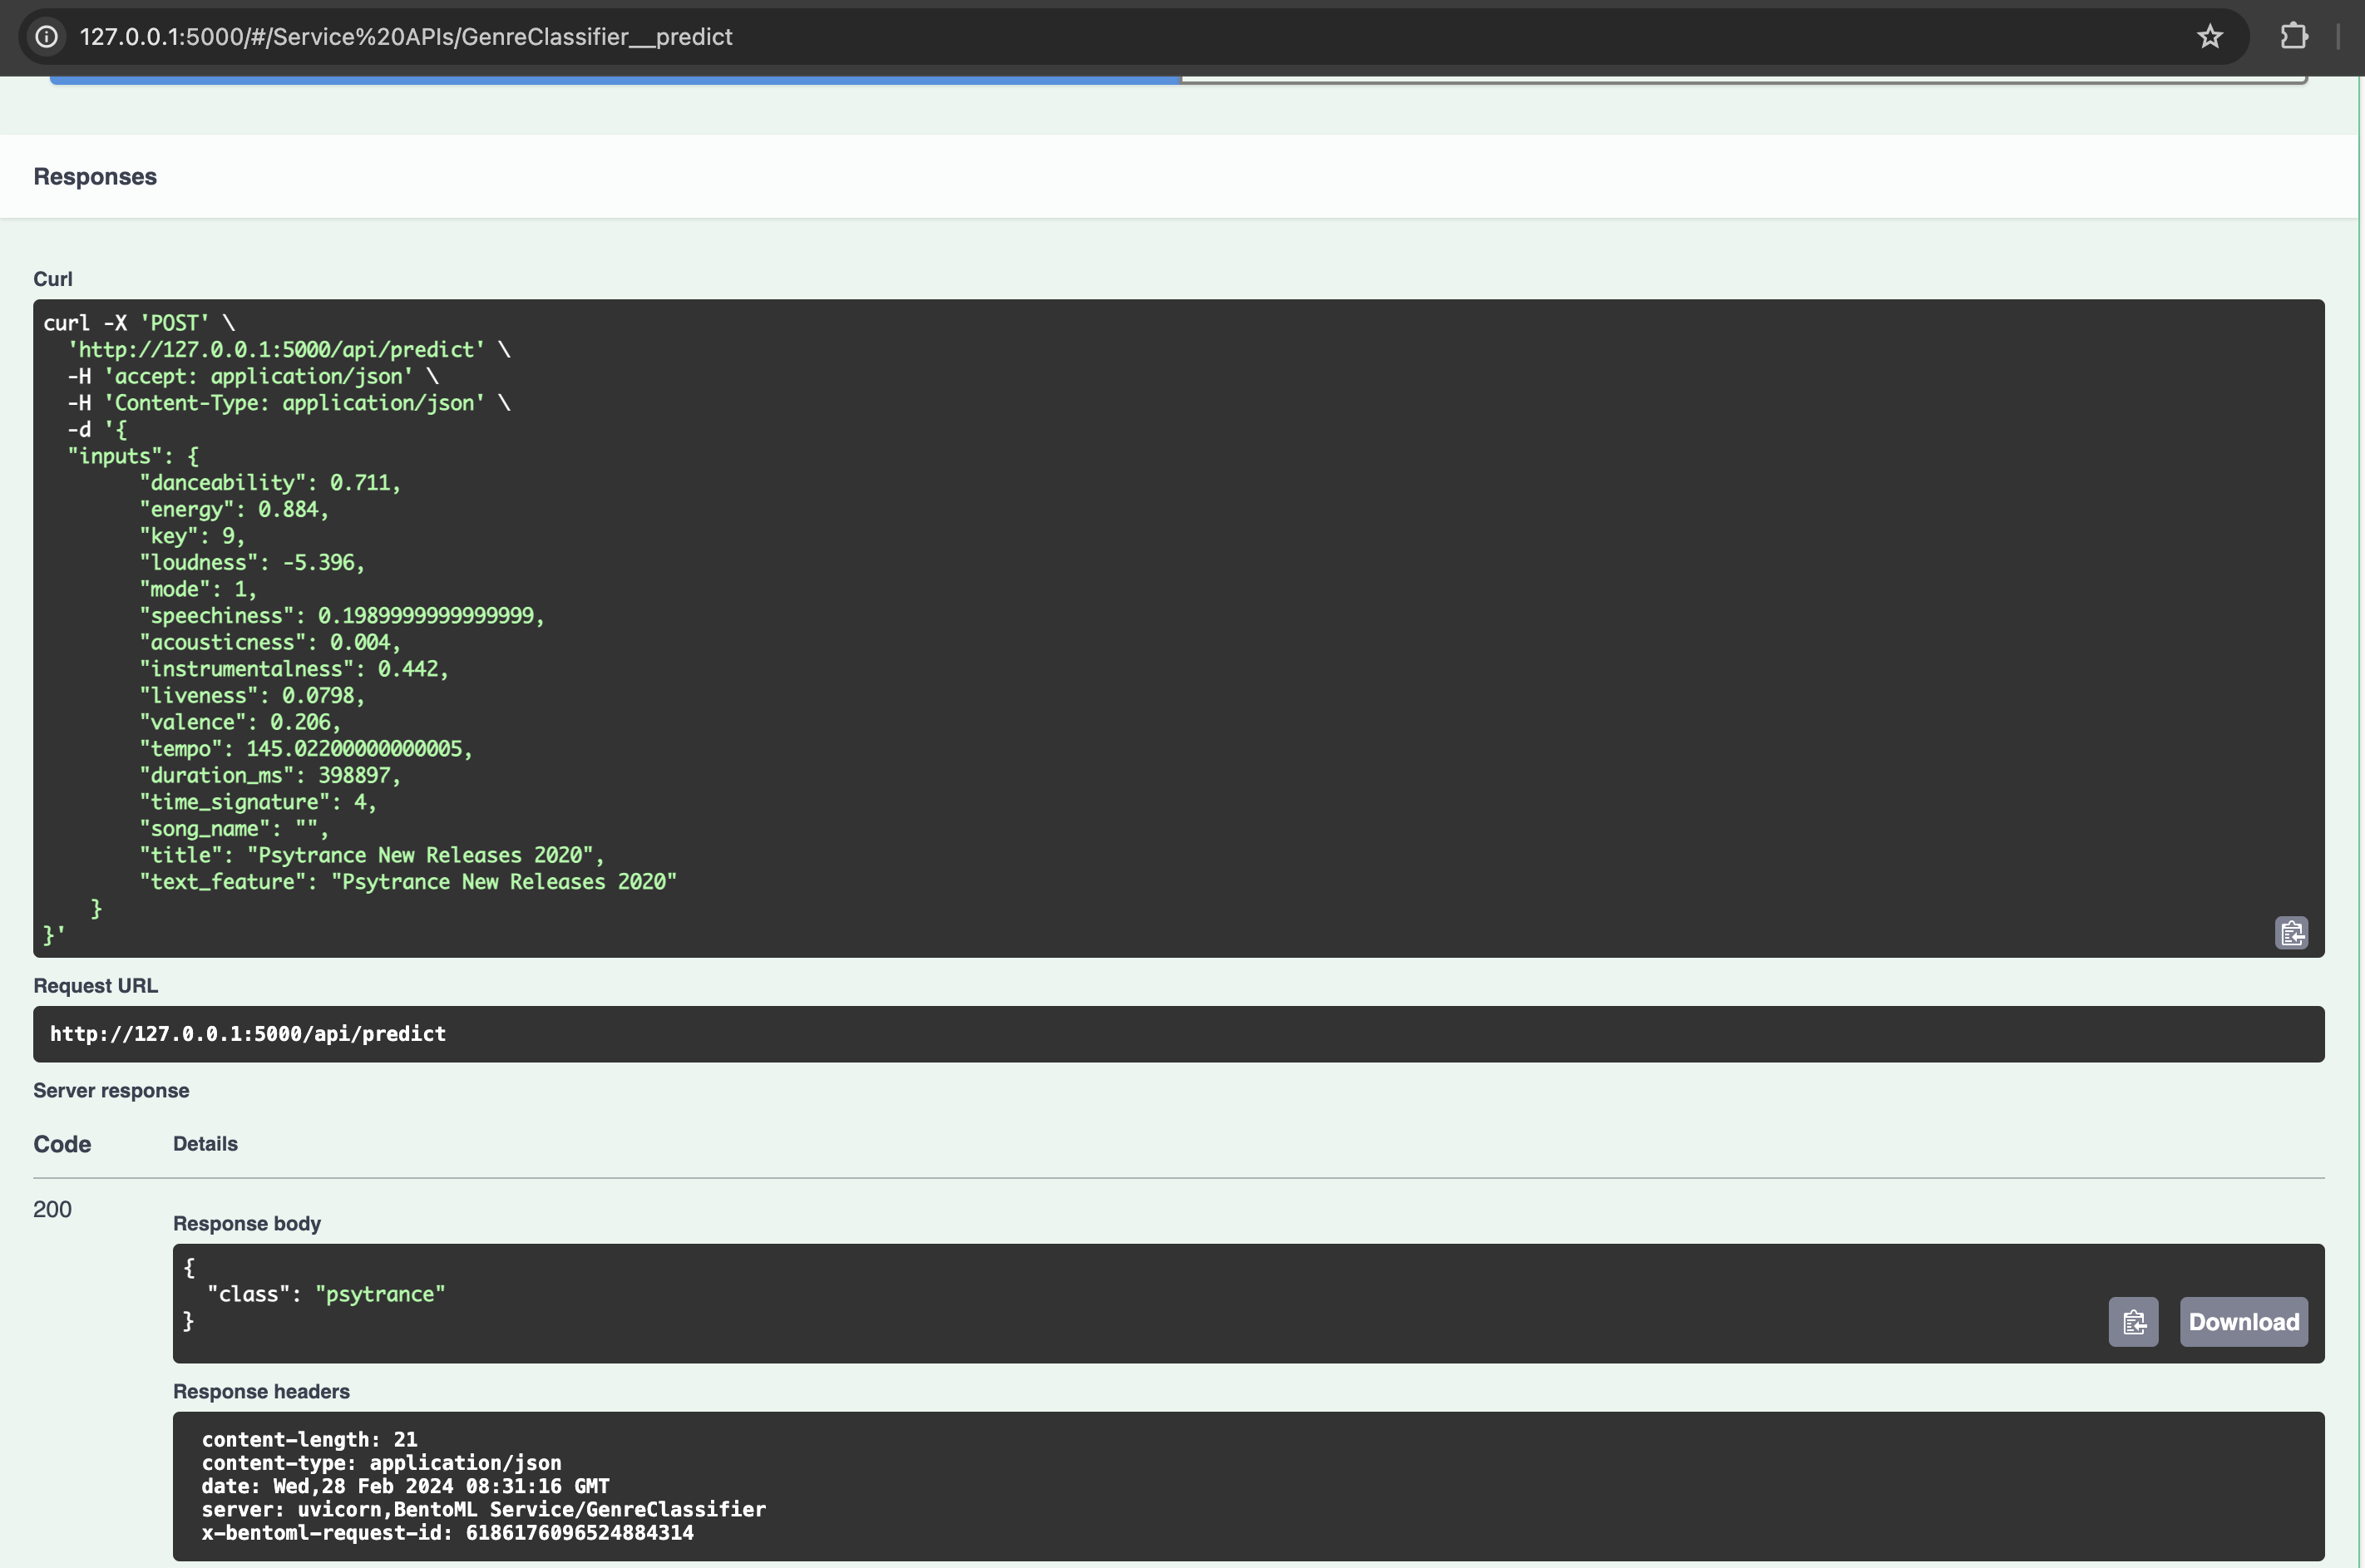Click the Response body label
Image resolution: width=2365 pixels, height=1568 pixels.
[x=247, y=1224]
